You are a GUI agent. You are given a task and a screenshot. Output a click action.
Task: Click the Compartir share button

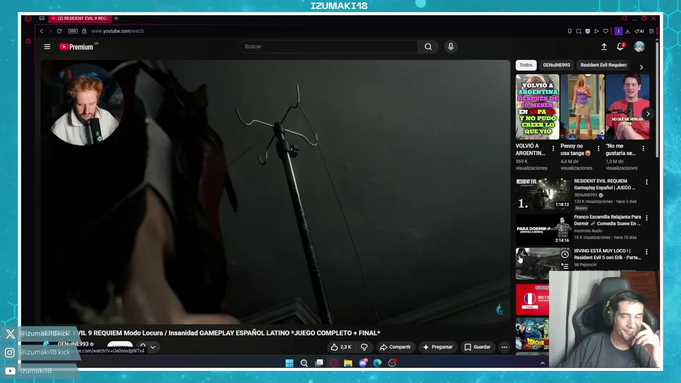click(x=395, y=347)
